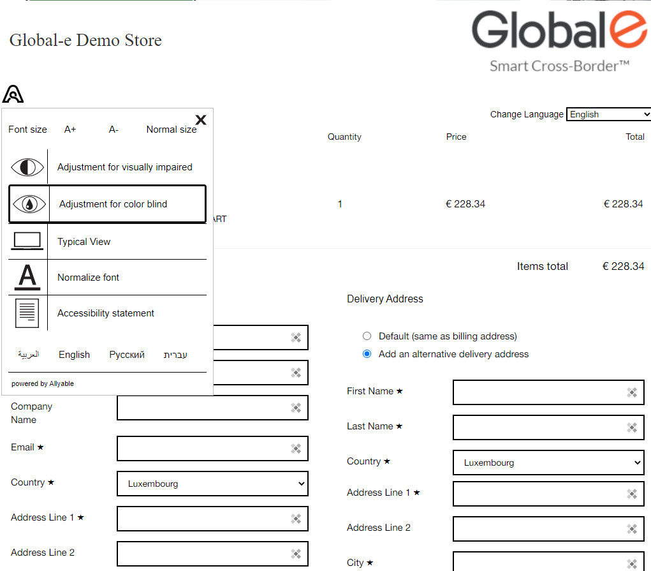Expand delivery address Country dropdown
651x571 pixels.
pos(548,463)
